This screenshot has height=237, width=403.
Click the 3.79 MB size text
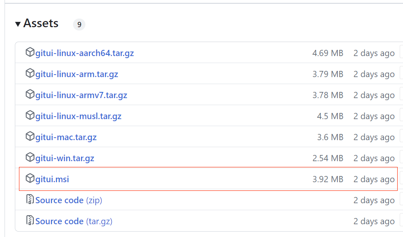[x=328, y=74]
